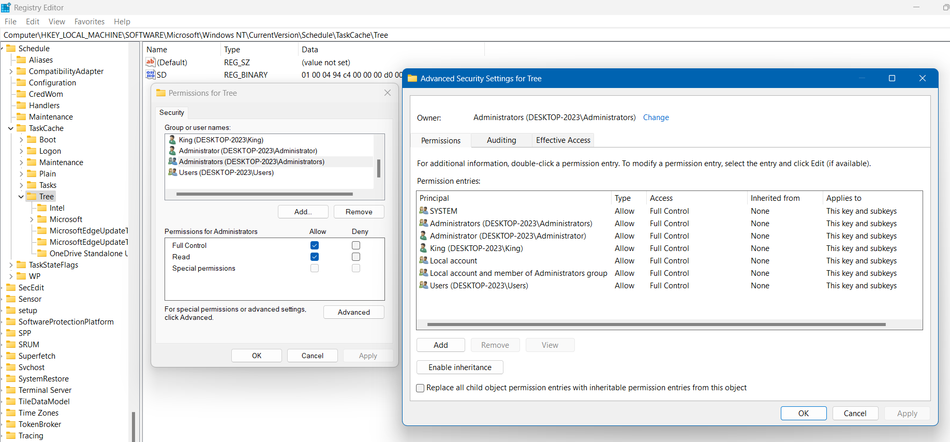Click the SD binary value icon
950x442 pixels.
151,75
